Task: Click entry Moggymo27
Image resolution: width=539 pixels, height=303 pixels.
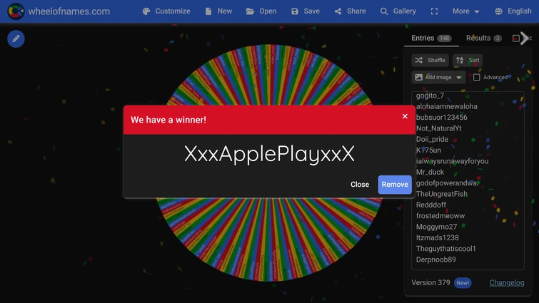Action: click(437, 227)
